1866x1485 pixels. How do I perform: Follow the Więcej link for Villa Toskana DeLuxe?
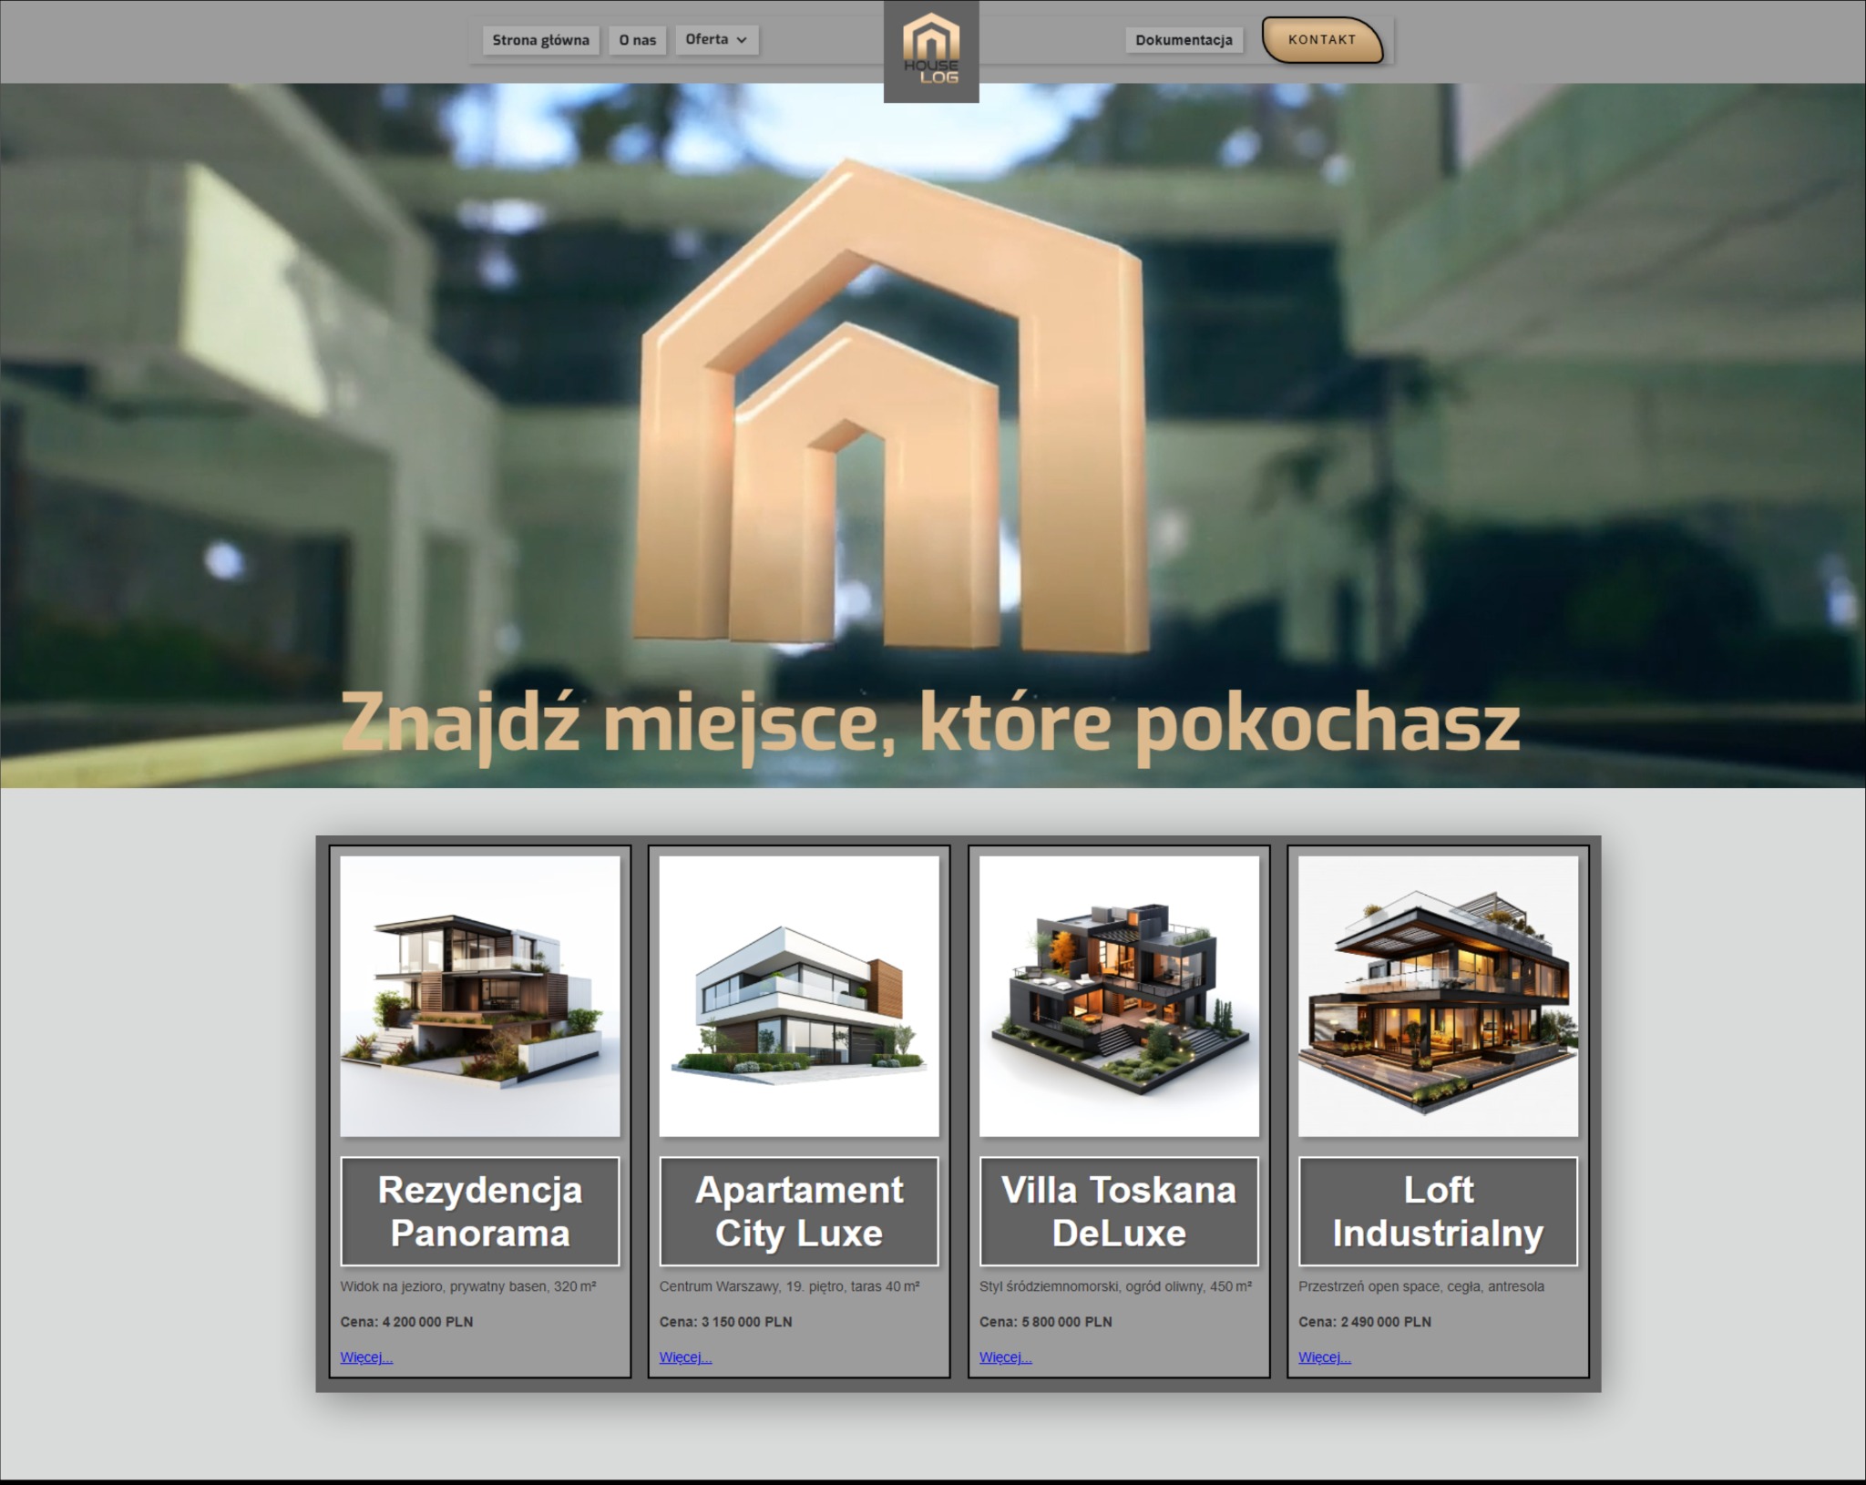[x=1006, y=1357]
